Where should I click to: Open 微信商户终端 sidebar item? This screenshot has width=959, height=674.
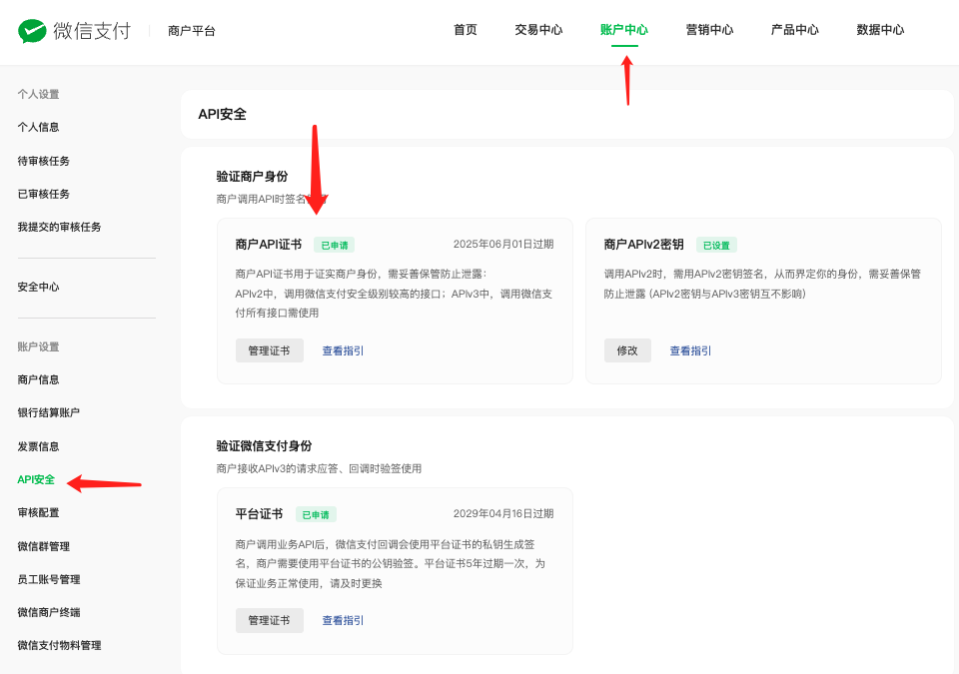coord(49,612)
